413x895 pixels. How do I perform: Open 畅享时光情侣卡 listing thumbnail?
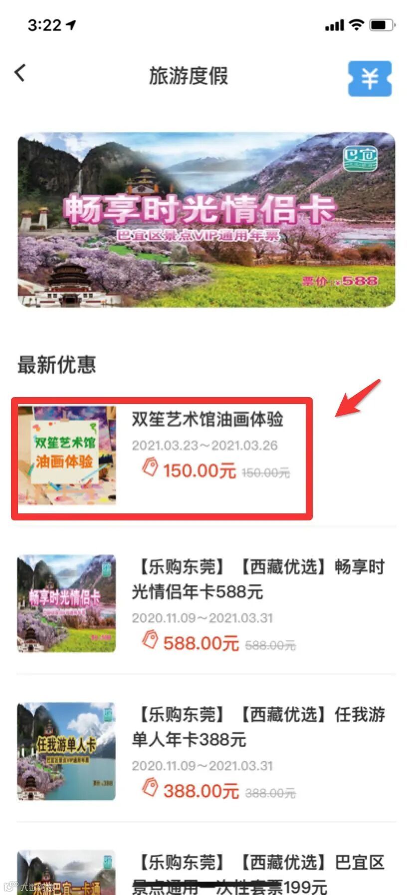coord(66,603)
